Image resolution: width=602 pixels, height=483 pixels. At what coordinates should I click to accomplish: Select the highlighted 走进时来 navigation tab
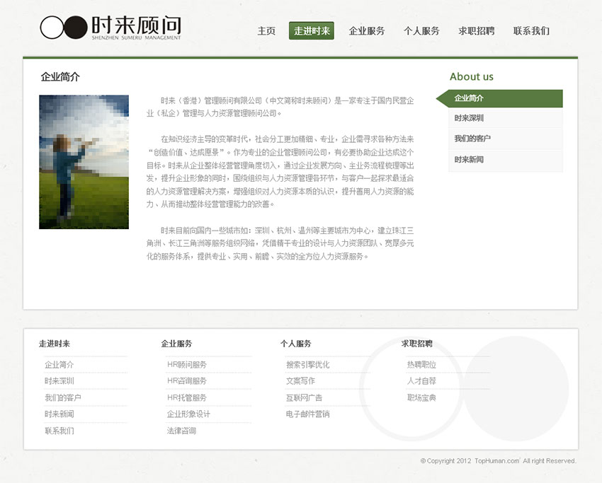point(312,31)
